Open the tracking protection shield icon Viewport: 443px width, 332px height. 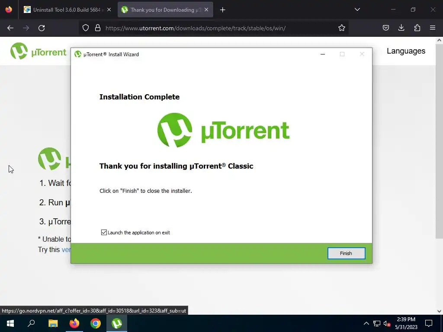[x=86, y=28]
